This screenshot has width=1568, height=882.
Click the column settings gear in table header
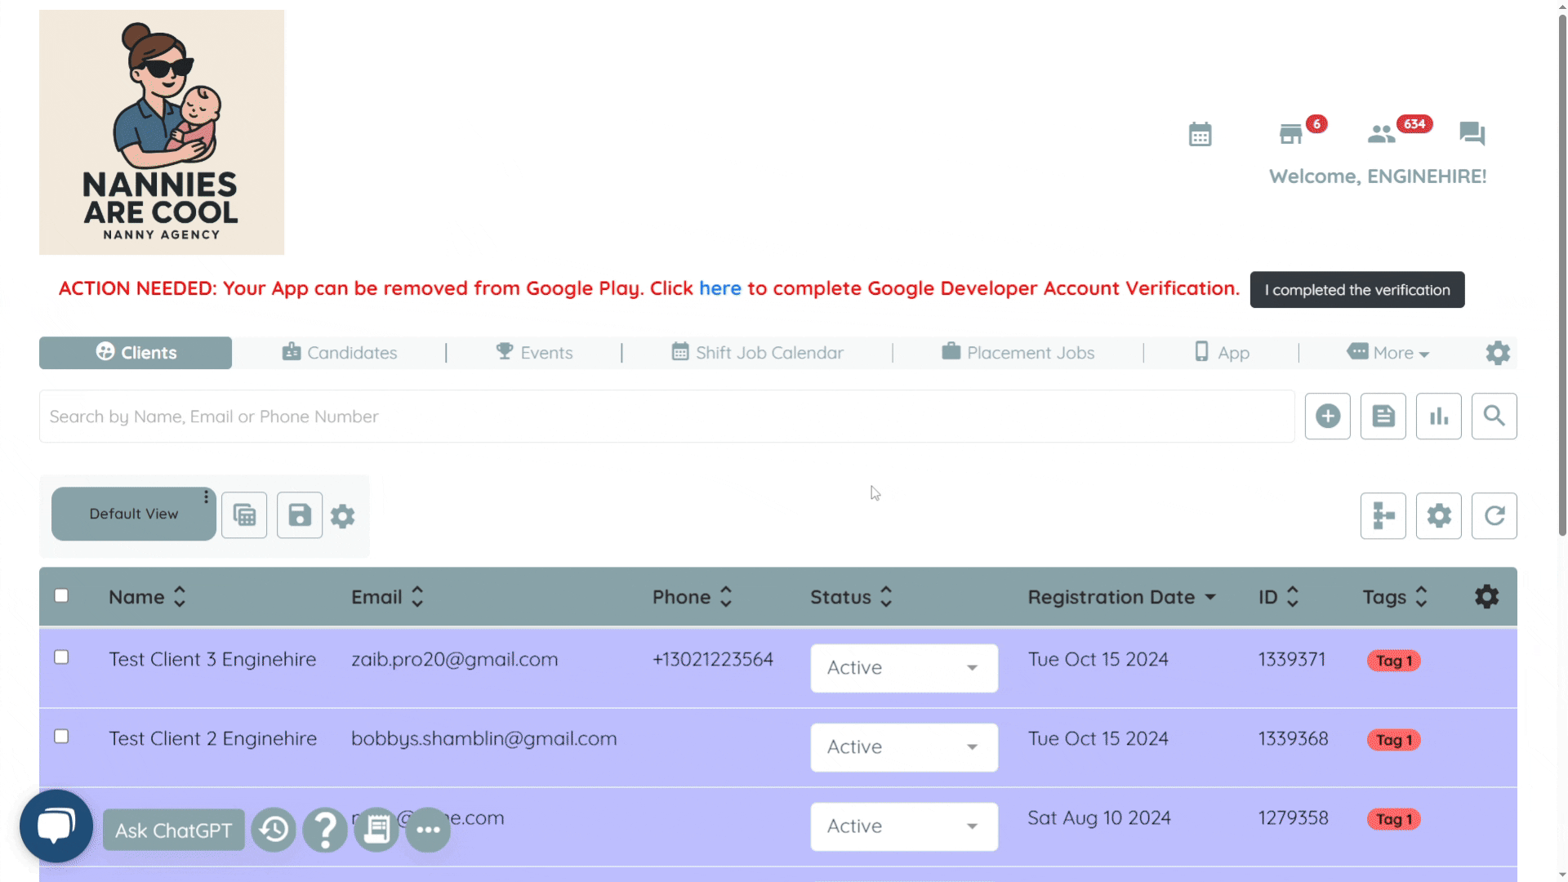click(1487, 597)
